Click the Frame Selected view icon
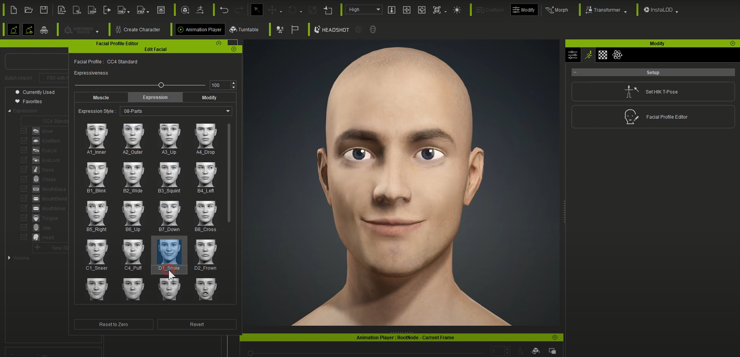 pos(437,10)
